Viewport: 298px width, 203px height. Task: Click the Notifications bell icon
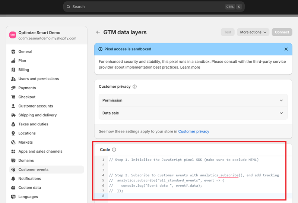pos(13,179)
